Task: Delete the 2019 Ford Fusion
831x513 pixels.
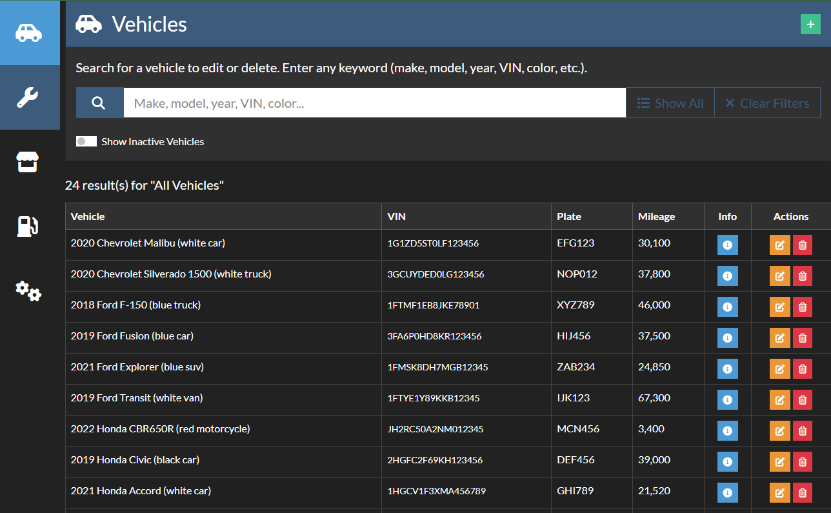Action: [803, 337]
